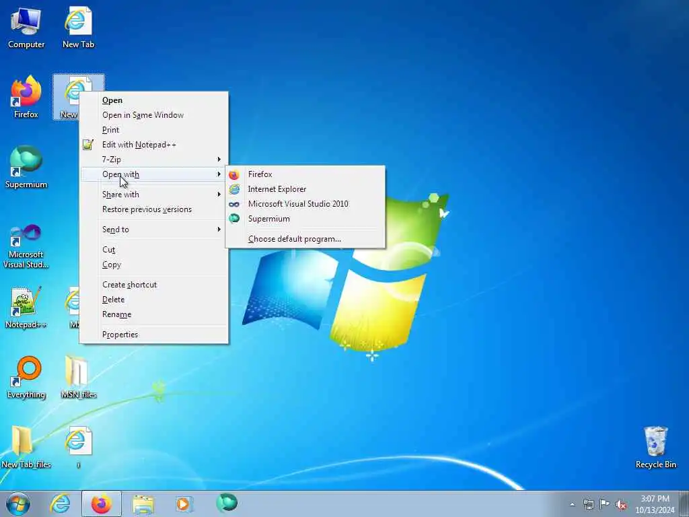Screen dimensions: 689x517
Task: Click the Firefox icon in Open with submenu
Action: pos(234,174)
